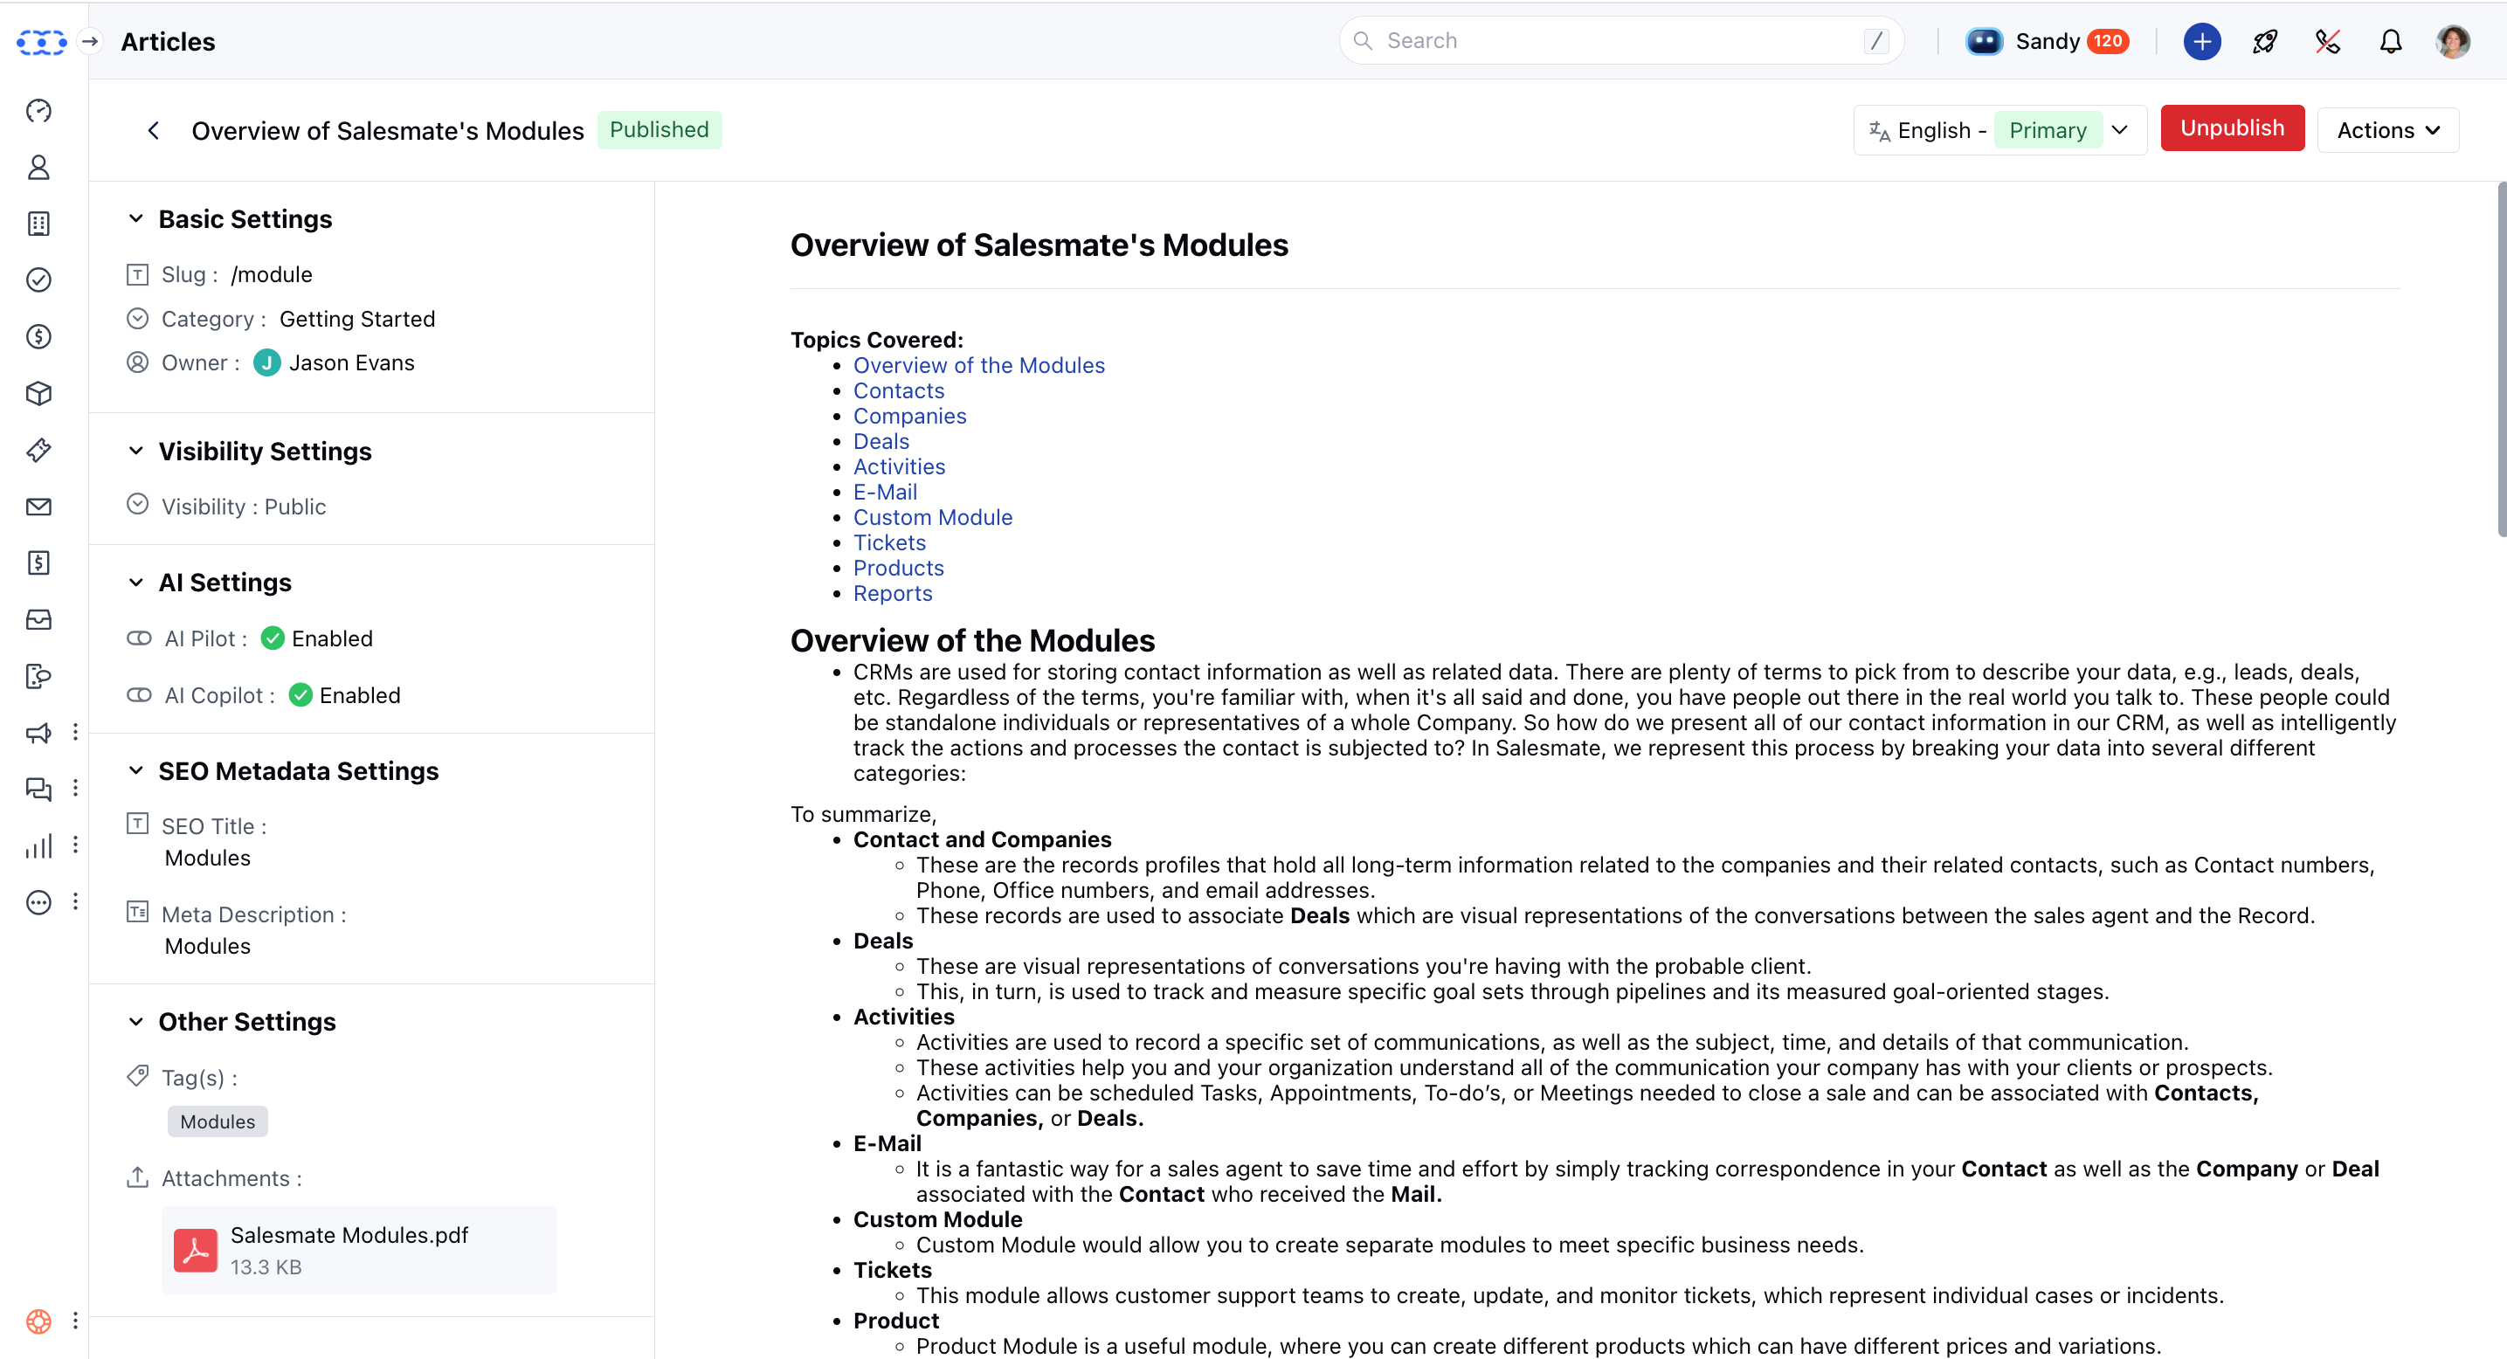Click the Visibility : Public value
The image size is (2507, 1359).
244,507
